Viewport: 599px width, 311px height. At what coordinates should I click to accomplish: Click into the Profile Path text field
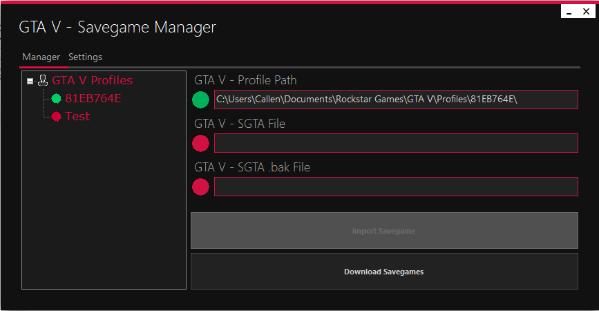pos(395,100)
